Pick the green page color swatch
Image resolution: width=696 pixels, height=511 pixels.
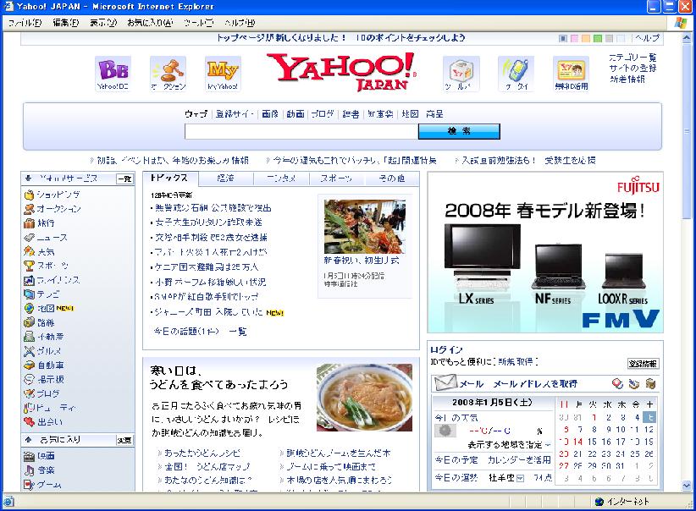[598, 39]
